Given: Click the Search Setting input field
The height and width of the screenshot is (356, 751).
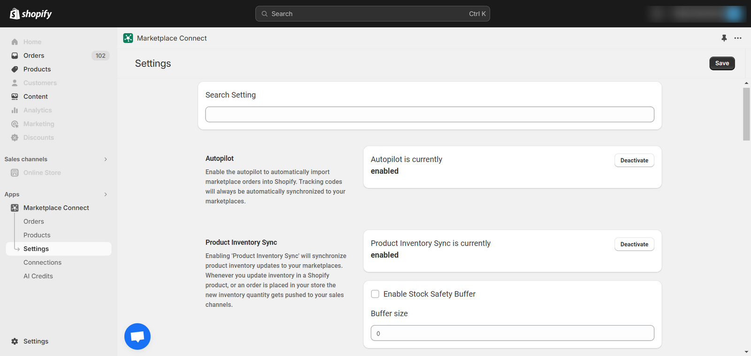Looking at the screenshot, I should [429, 114].
